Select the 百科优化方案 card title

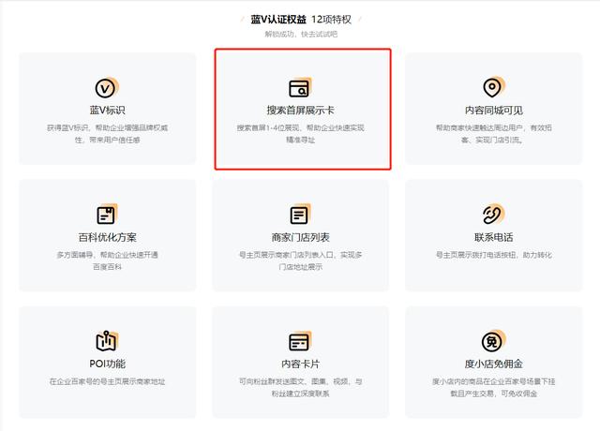tap(107, 237)
